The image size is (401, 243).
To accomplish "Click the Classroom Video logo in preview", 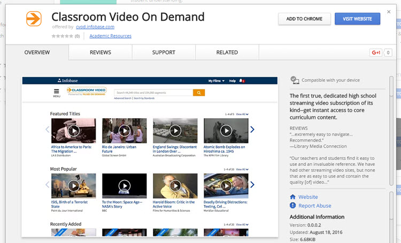I will [87, 91].
